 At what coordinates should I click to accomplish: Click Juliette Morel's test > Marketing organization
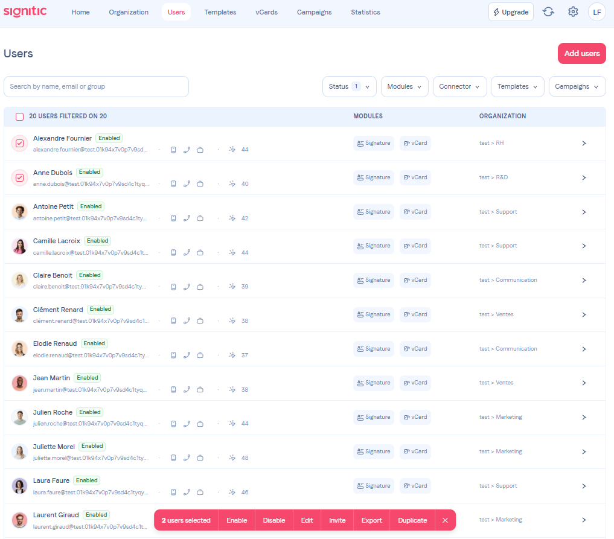500,451
